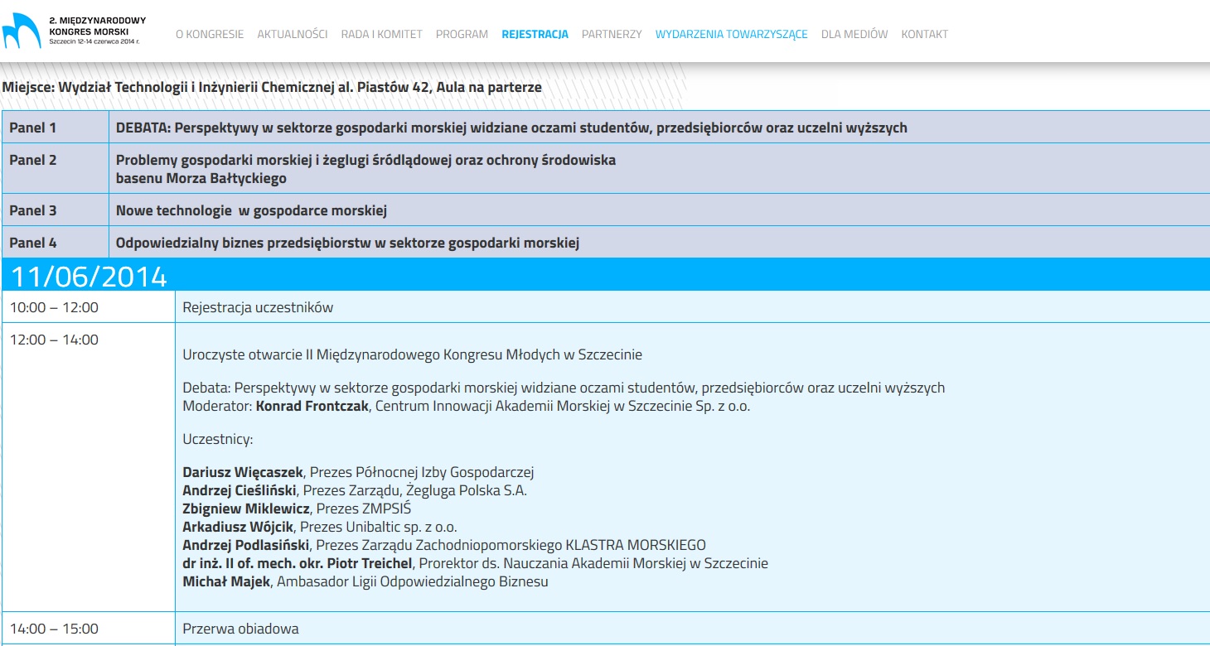Viewport: 1210px width, 646px height.
Task: Select Odpowiedzialny biznes przedsiębiorstw panel title
Action: pyautogui.click(x=347, y=243)
